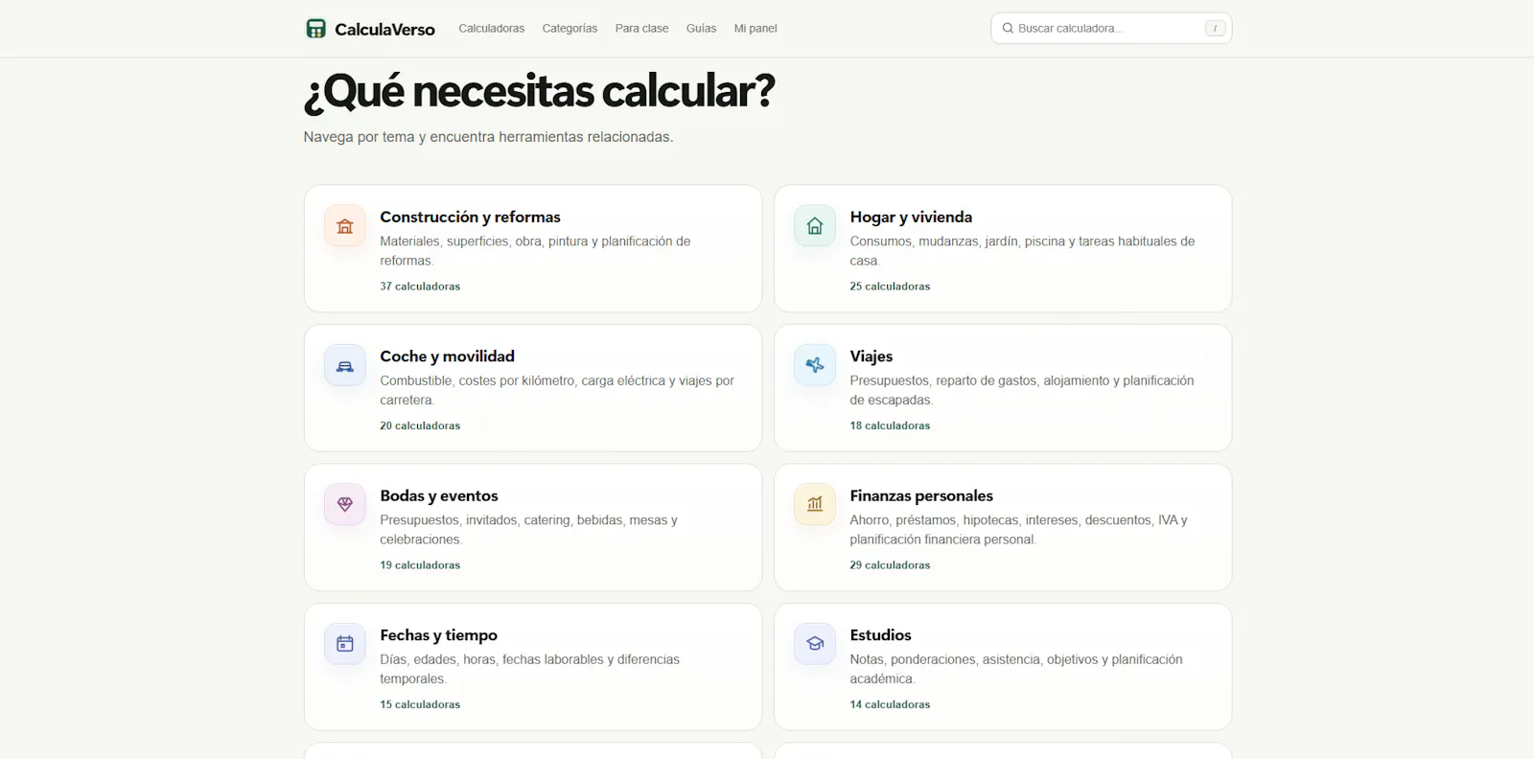Focus the Buscar calculadora search field
1534x759 pixels.
(x=1111, y=29)
